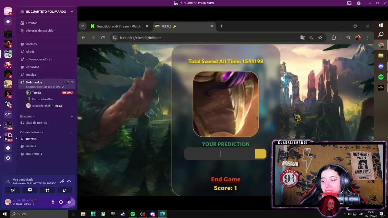
Task: Click the Your Prediction input field
Action: coord(220,154)
